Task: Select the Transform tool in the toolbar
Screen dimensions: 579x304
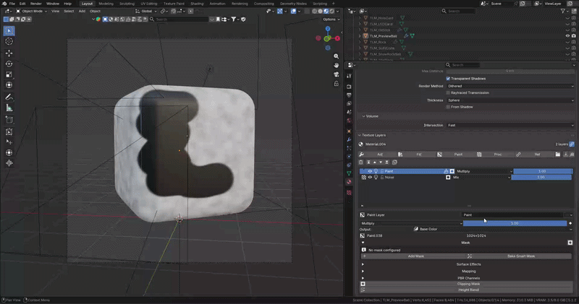Action: pos(9,85)
